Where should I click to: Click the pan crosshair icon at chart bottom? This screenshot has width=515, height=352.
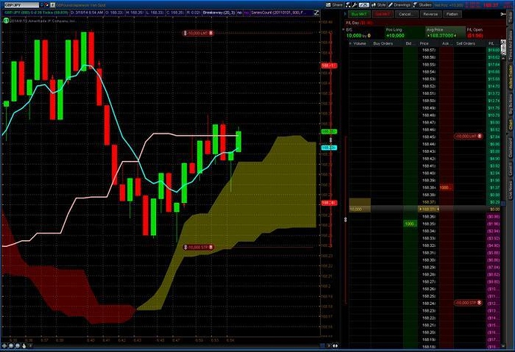tap(4, 345)
